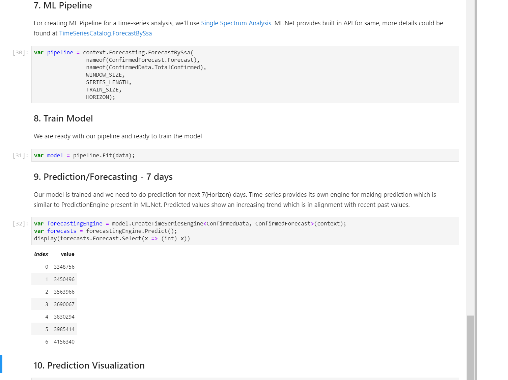Click the '8. Train Model' heading
Image resolution: width=508 pixels, height=380 pixels.
click(63, 118)
